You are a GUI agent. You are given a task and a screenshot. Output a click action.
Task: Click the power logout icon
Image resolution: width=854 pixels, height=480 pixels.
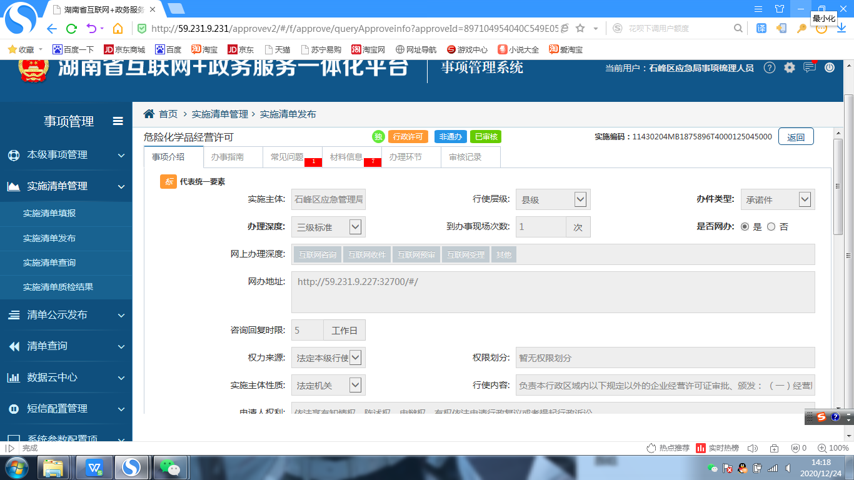coord(830,67)
